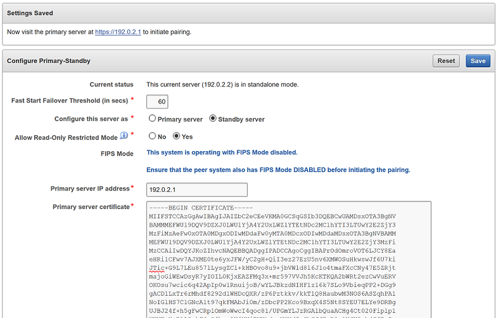Open the https://192.0.2.1 primary server link

point(118,31)
